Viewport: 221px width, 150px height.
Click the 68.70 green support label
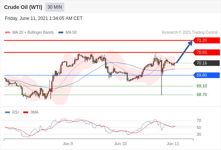coord(202,94)
